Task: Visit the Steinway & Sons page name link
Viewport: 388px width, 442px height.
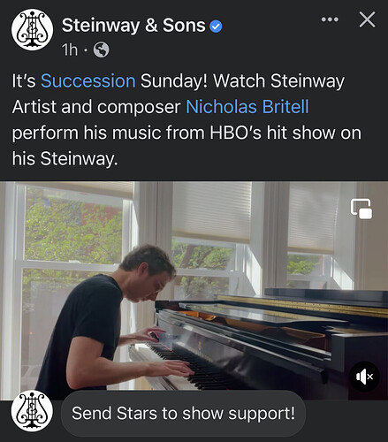Action: click(133, 25)
